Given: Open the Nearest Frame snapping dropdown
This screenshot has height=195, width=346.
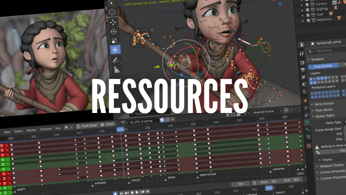Looking at the screenshot, I should (268, 112).
